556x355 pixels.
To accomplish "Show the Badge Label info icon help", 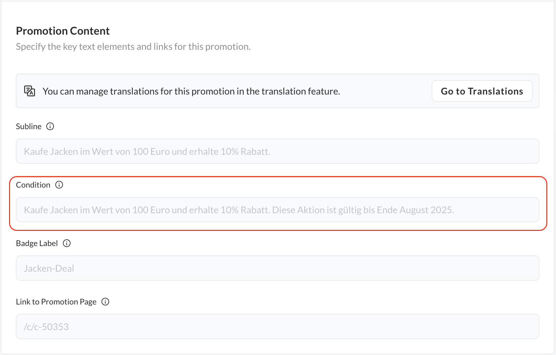I will (67, 243).
